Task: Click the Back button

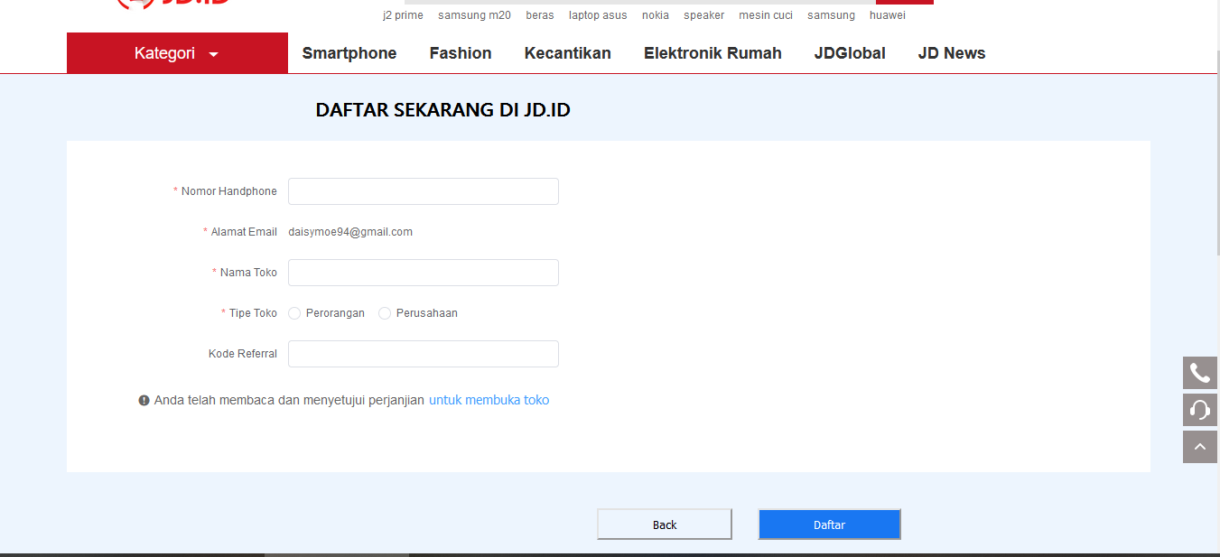Action: 665,525
